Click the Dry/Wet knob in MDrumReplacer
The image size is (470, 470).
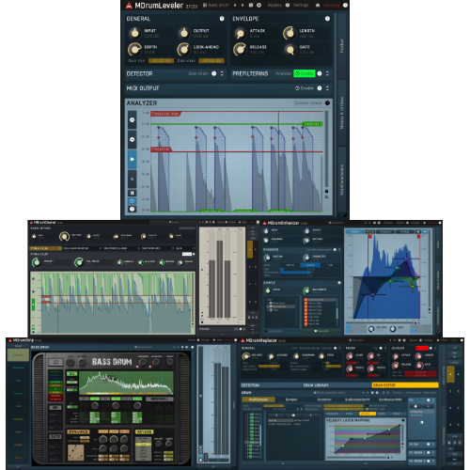pyautogui.click(x=246, y=356)
